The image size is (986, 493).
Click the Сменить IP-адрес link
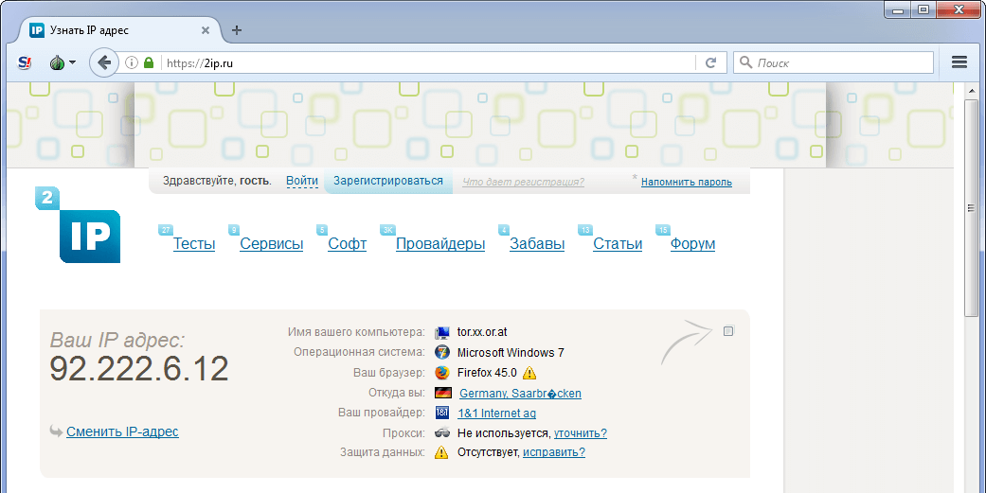pos(122,431)
